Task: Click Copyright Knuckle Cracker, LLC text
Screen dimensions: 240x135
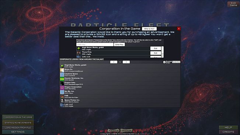Action: [120, 134]
